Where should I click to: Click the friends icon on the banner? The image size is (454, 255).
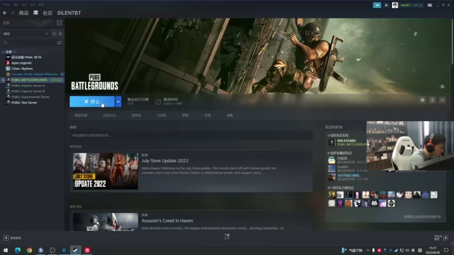point(442,87)
